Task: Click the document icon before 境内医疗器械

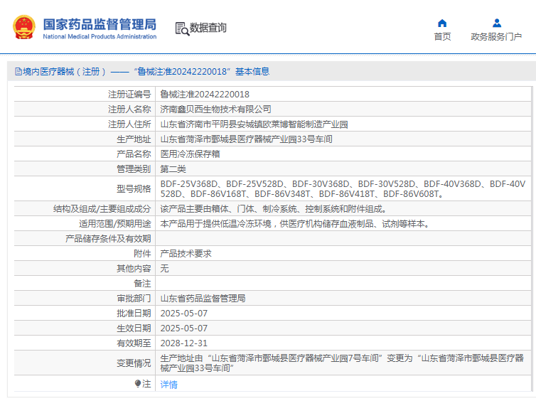Action: coord(18,71)
